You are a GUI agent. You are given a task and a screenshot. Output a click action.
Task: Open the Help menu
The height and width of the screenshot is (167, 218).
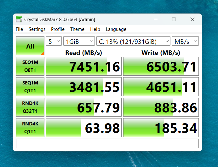[x=95, y=29]
